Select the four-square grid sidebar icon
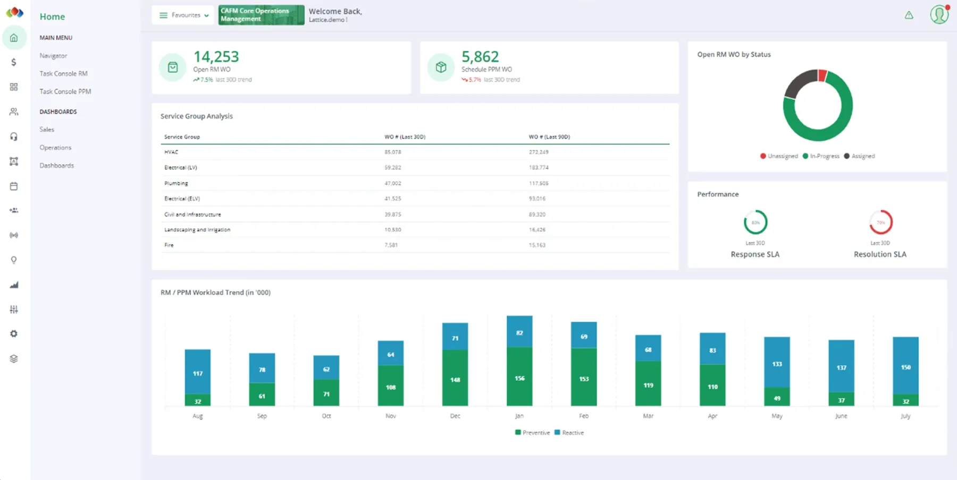957x480 pixels. coord(14,87)
